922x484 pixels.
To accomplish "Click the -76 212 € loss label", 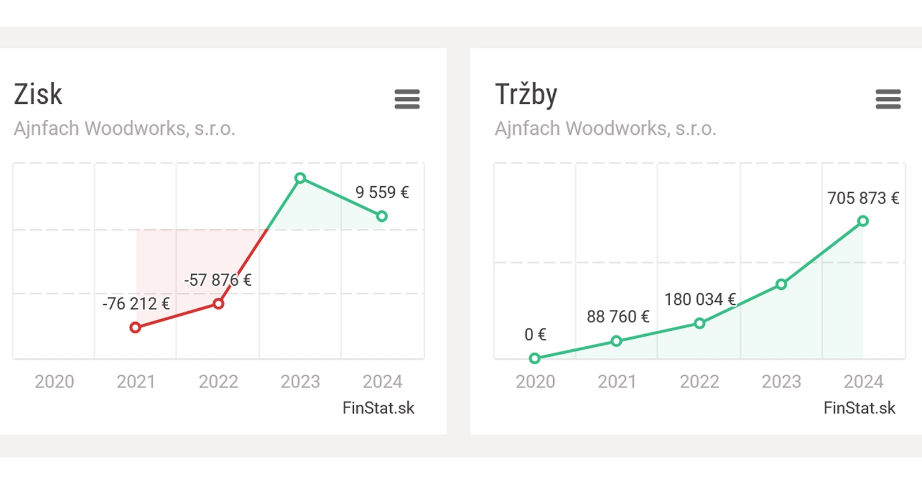I will point(136,304).
